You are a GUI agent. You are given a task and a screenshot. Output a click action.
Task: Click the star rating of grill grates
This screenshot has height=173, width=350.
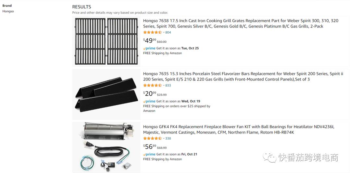(x=152, y=32)
